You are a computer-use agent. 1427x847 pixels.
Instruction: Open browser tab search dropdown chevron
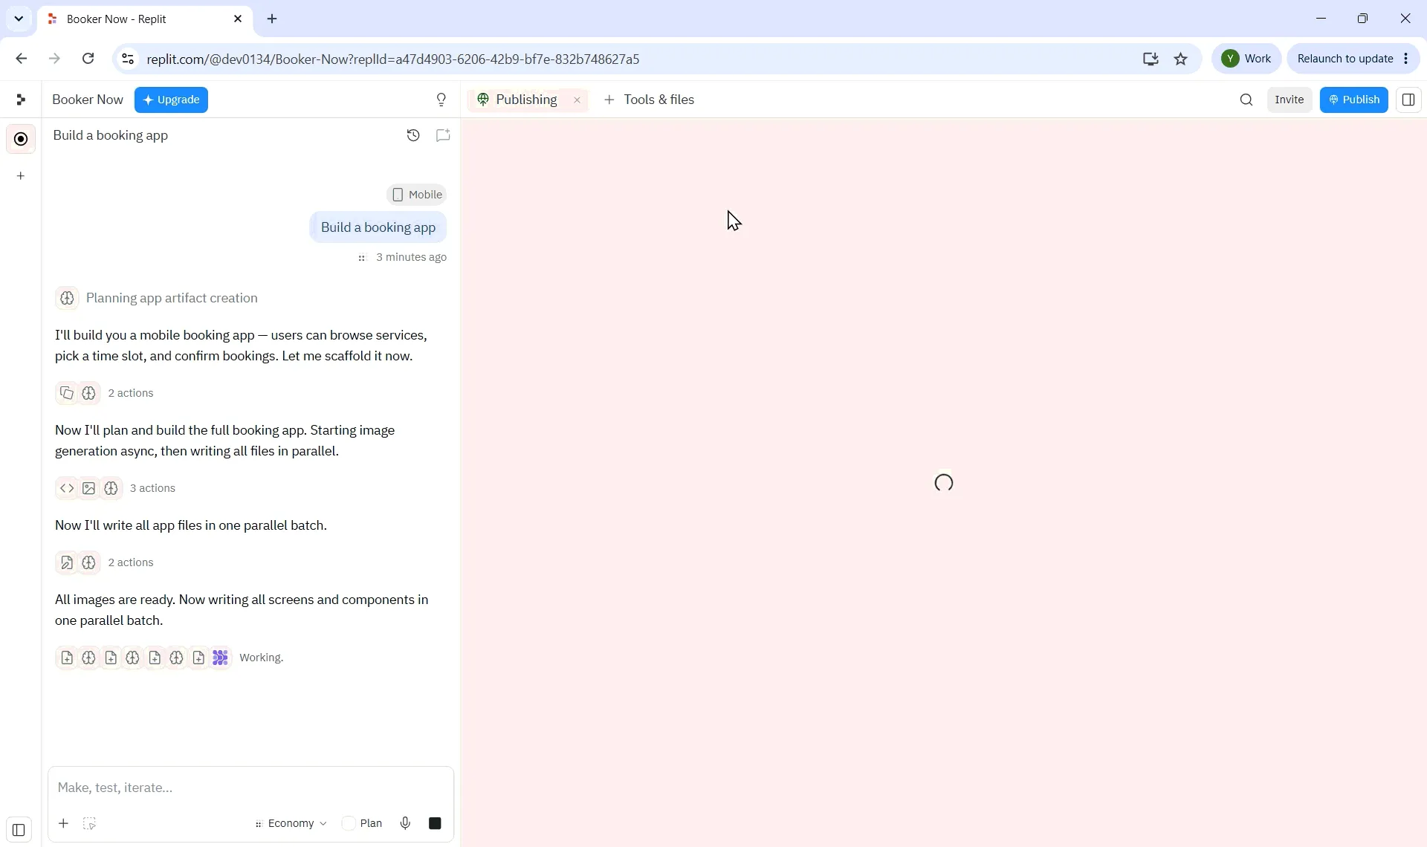[x=19, y=19]
